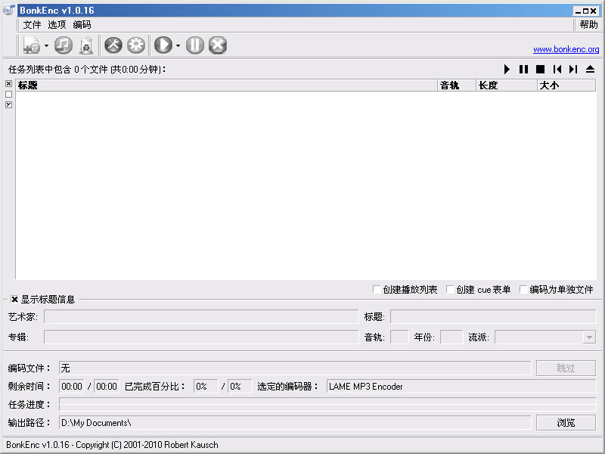Skip to previous track in joblist player
The height and width of the screenshot is (454, 605).
coord(557,69)
